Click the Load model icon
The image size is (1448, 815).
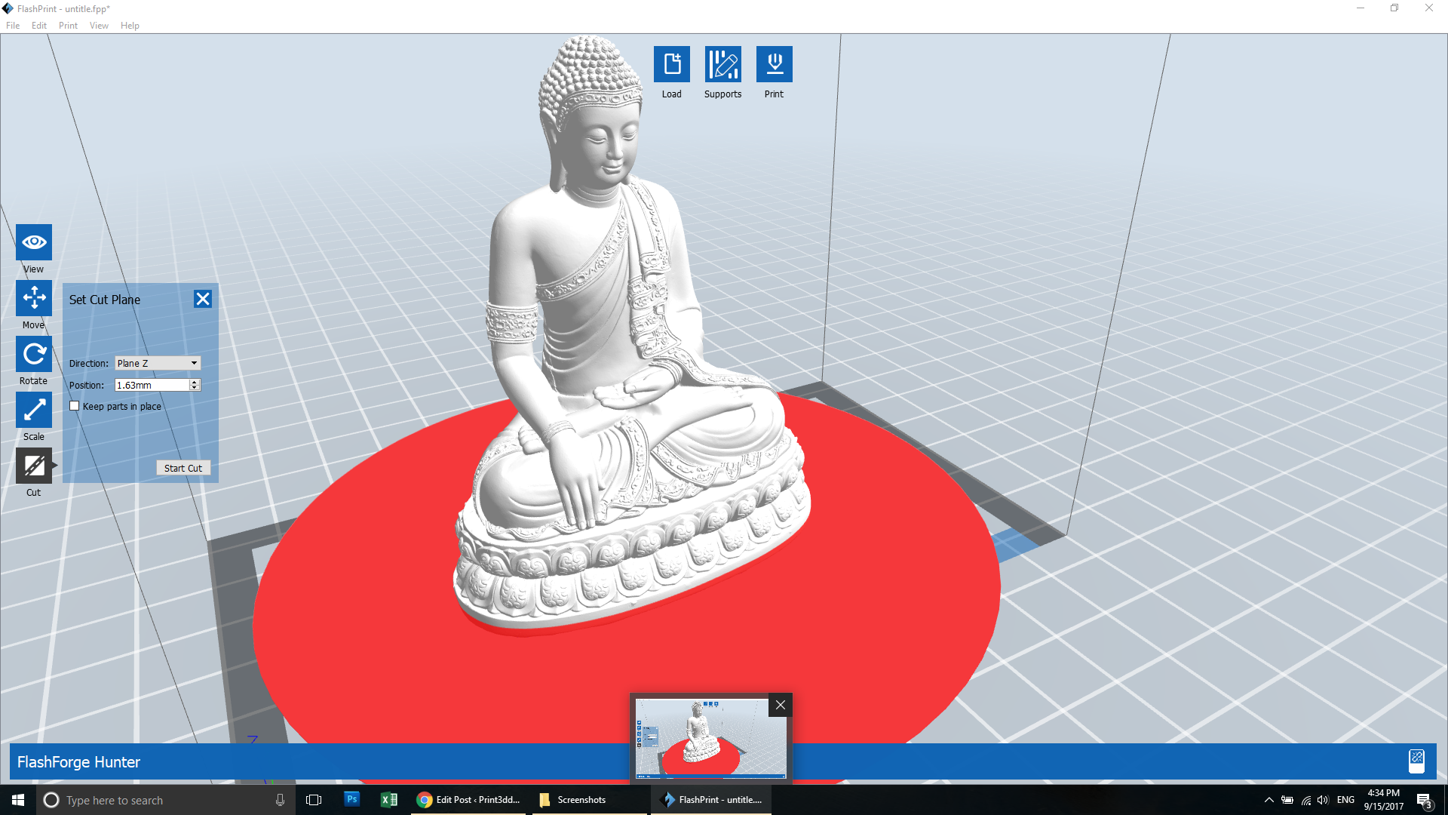[671, 64]
